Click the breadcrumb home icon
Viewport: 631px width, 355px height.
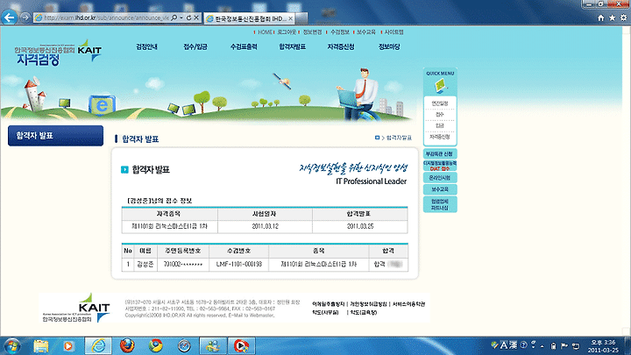click(x=377, y=138)
